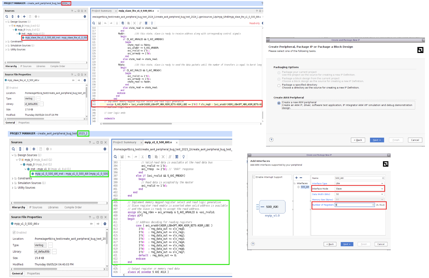Click the remove interface minus icon
Image resolution: width=429 pixels, height=278 pixels.
tap(301, 178)
